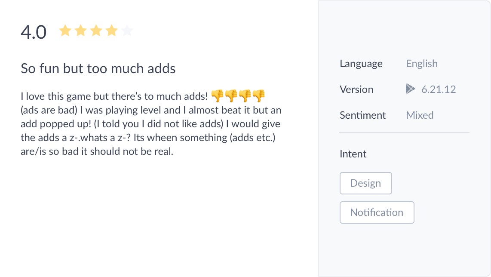Click the Intent section heading
Screen dimensions: 491x277
(x=353, y=154)
